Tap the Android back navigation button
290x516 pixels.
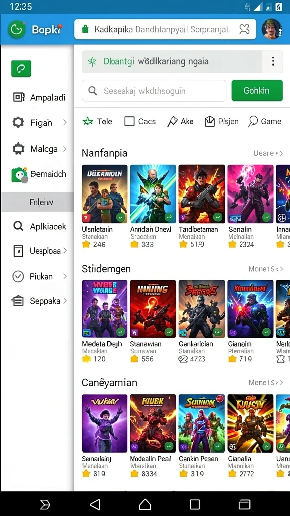pyautogui.click(x=95, y=504)
